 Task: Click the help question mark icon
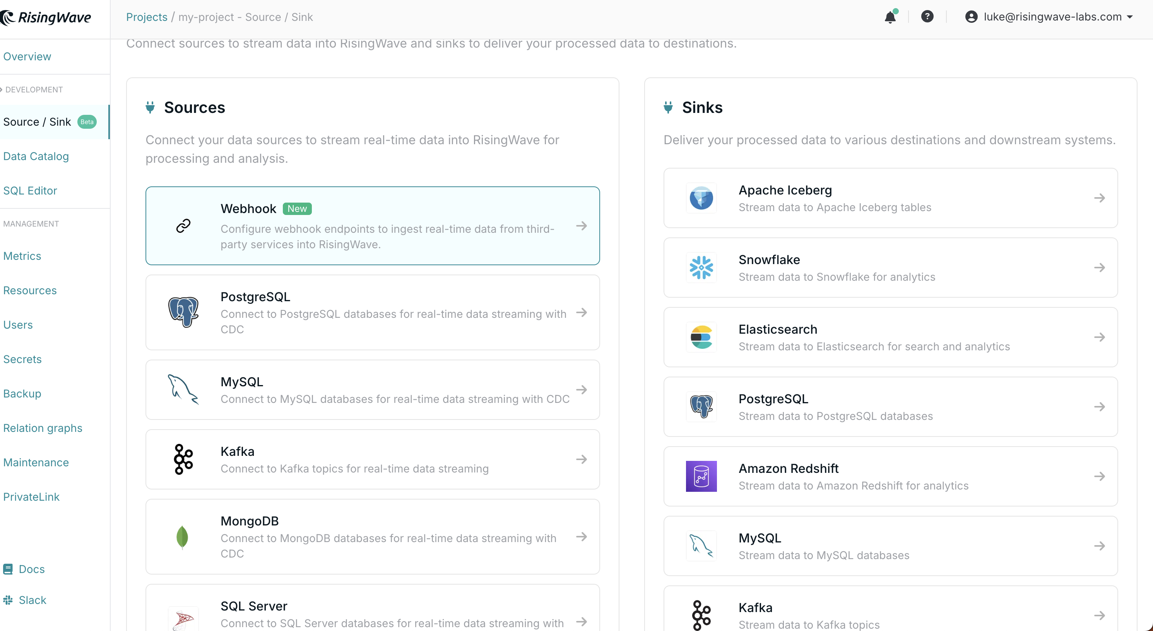(927, 17)
